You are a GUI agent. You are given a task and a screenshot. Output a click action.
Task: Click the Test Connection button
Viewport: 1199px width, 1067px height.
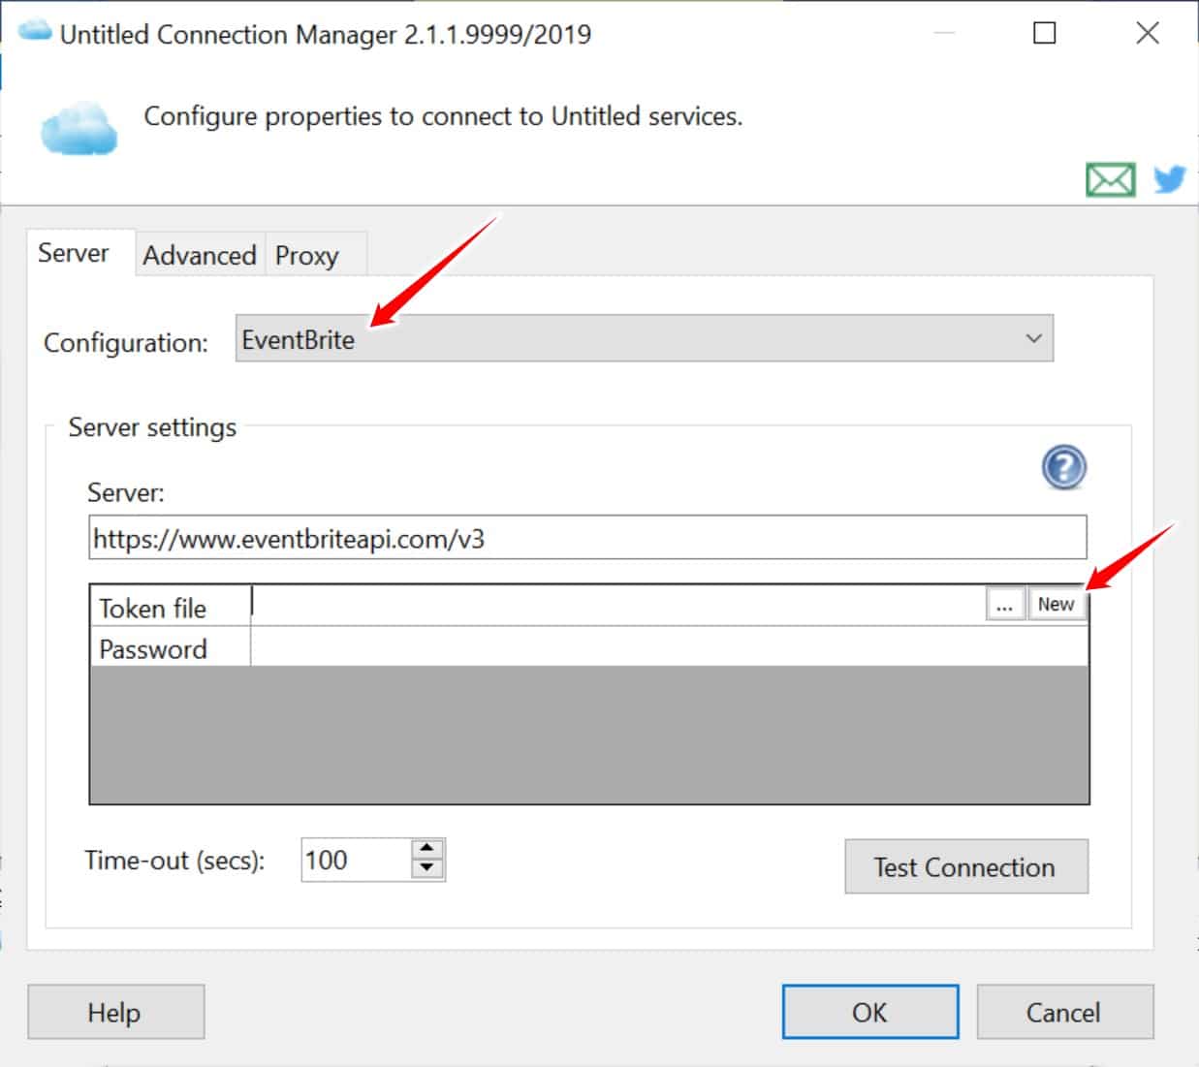click(966, 866)
